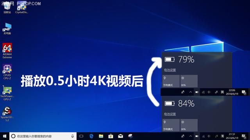Change the 80% brightness tile under 79%
The height and width of the screenshot is (140, 250).
coord(189,81)
